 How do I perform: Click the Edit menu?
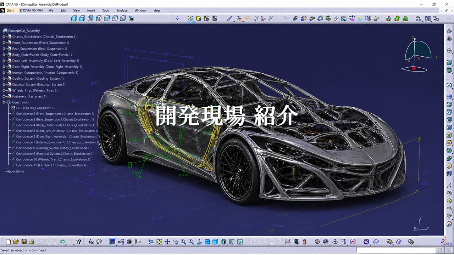pyautogui.click(x=63, y=10)
